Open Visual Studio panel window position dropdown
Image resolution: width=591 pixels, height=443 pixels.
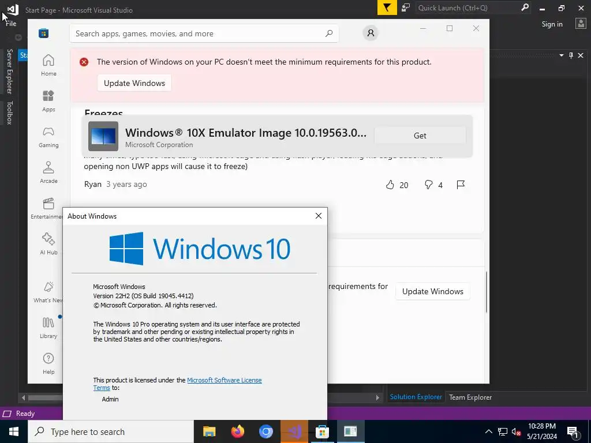pyautogui.click(x=561, y=55)
